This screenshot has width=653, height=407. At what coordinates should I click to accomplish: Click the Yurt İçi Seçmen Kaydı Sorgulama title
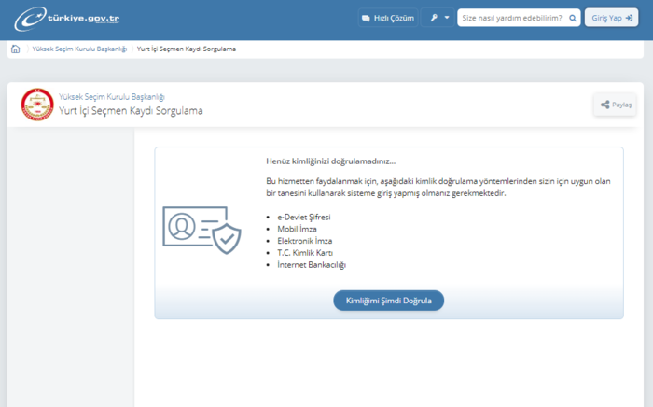pos(130,111)
